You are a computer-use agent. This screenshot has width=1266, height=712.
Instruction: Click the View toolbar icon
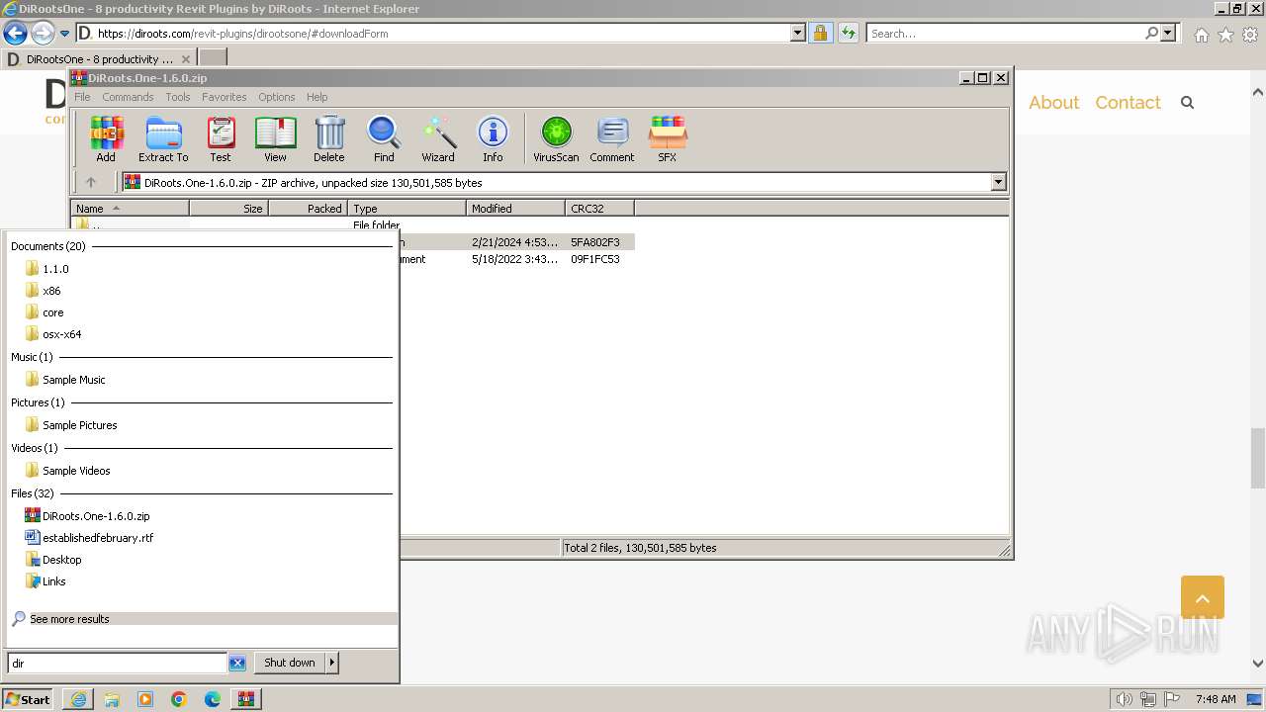coord(275,138)
